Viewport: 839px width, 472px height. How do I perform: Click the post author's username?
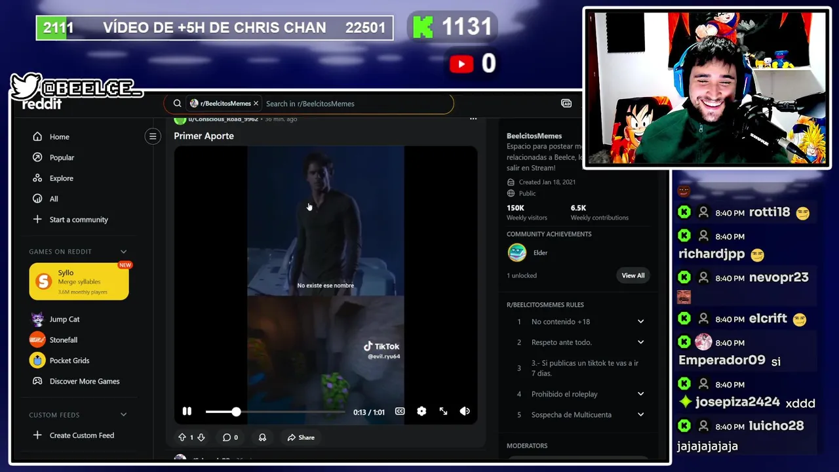click(223, 119)
